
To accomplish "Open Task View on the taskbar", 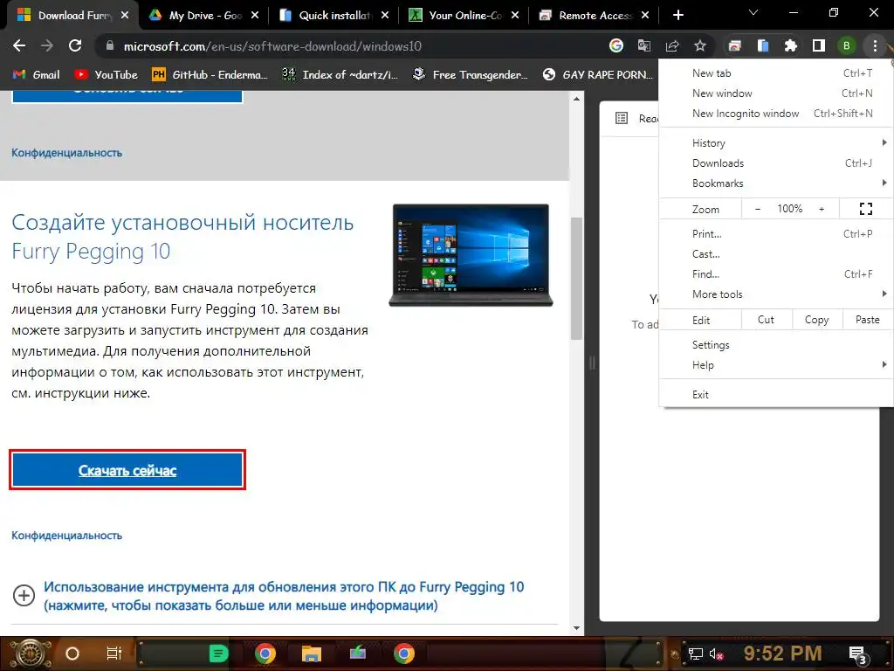I will 114,654.
